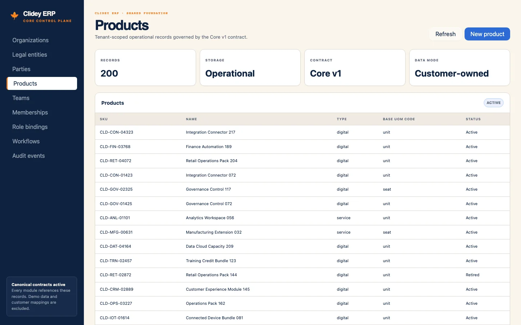Open Customer Experience Module 145
Image resolution: width=521 pixels, height=325 pixels.
click(x=218, y=289)
